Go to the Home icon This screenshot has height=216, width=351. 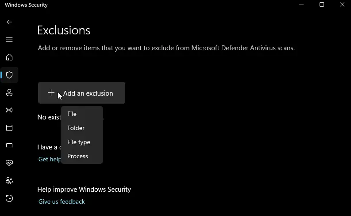(x=9, y=57)
